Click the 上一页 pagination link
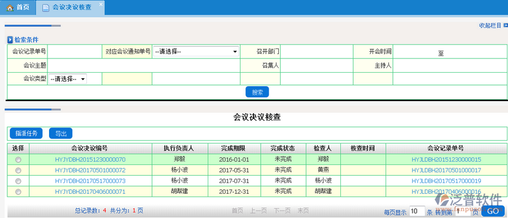The width and height of the screenshot is (508, 218). pos(258,211)
